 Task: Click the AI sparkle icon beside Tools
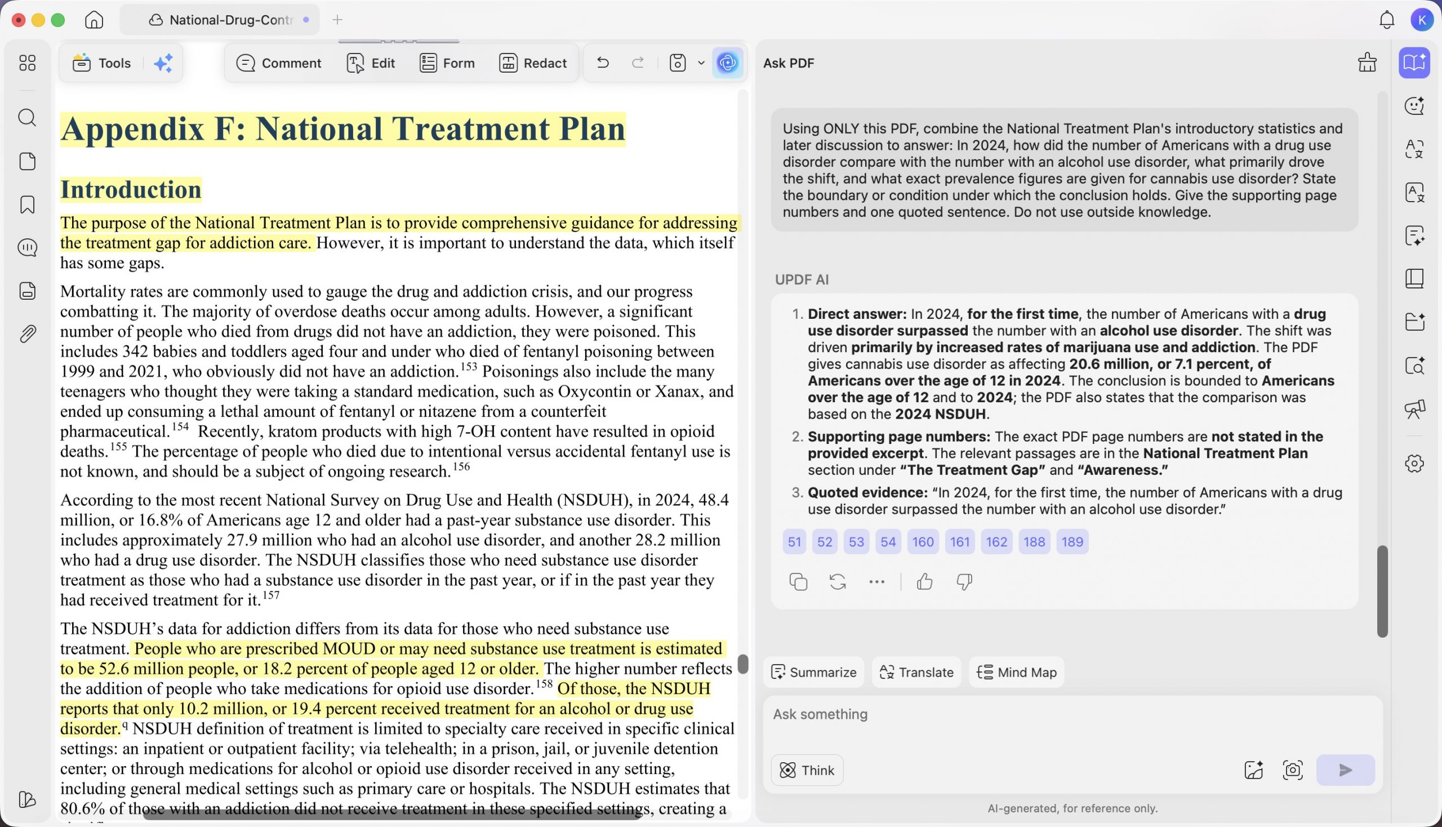pos(163,63)
